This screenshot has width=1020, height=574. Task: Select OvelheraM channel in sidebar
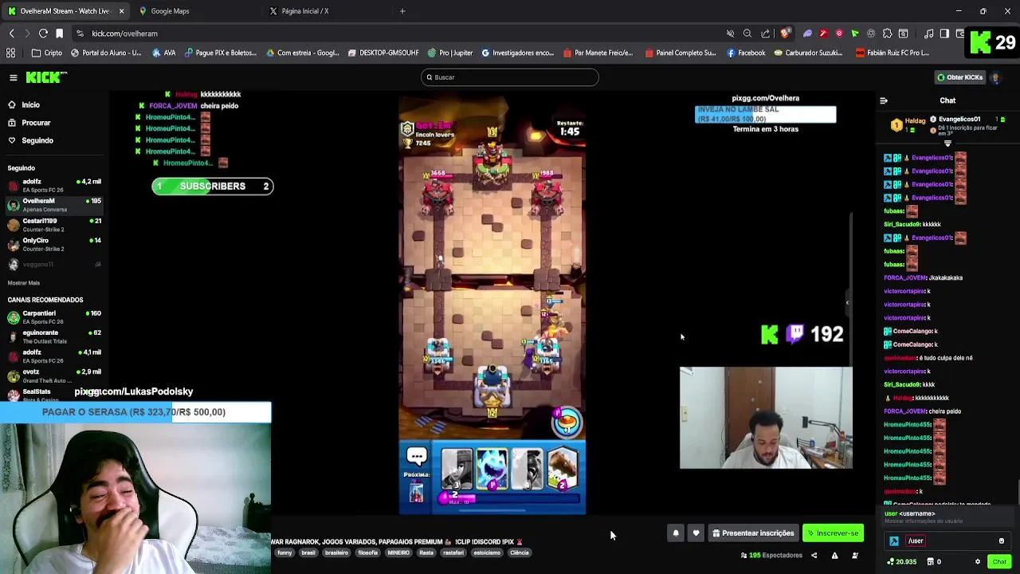coord(54,205)
